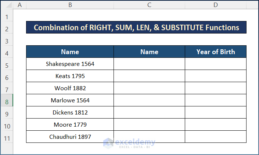The image size is (259, 155).
Task: Click the Select All corner triangle
Action: coord(7,5)
